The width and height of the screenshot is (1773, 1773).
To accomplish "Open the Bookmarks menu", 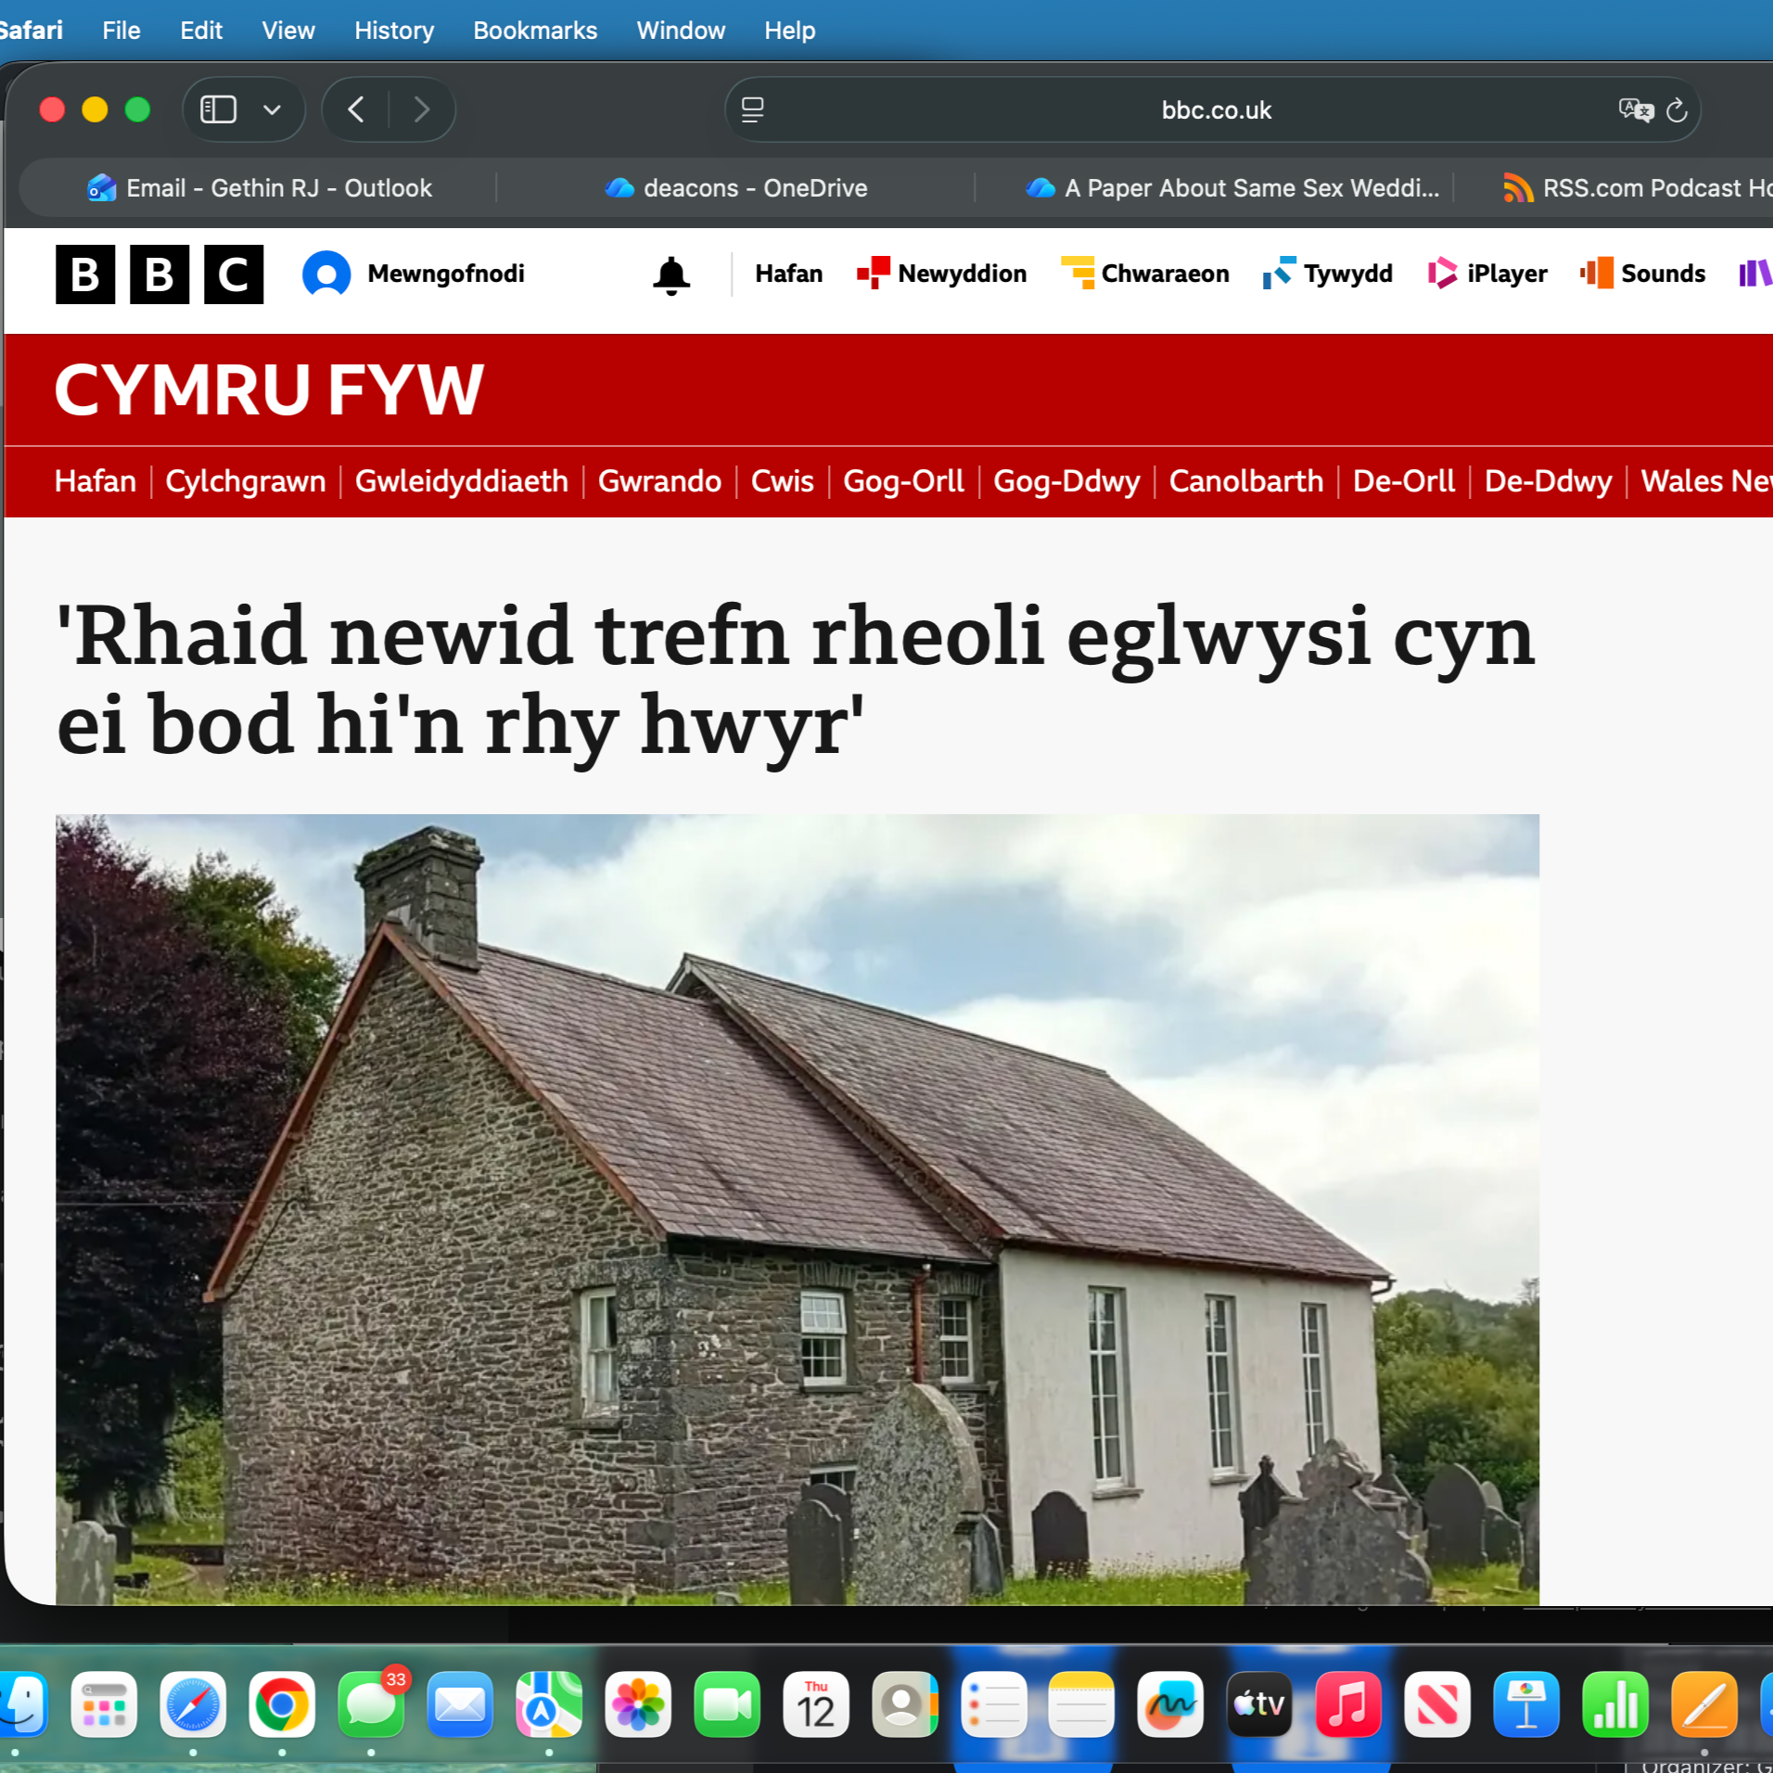I will (534, 31).
